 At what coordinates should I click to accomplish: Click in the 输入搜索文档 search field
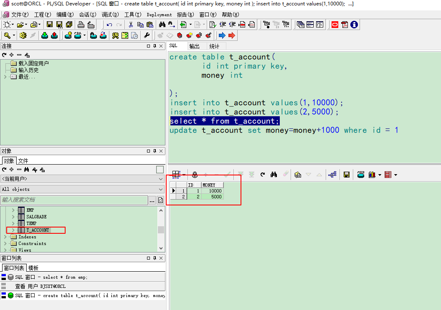74,200
